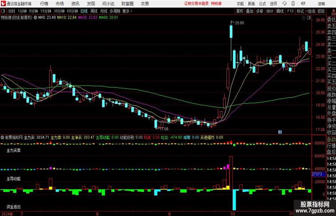Click the 自动 label in right sidebar
The width and height of the screenshot is (336, 216).
(331, 140)
